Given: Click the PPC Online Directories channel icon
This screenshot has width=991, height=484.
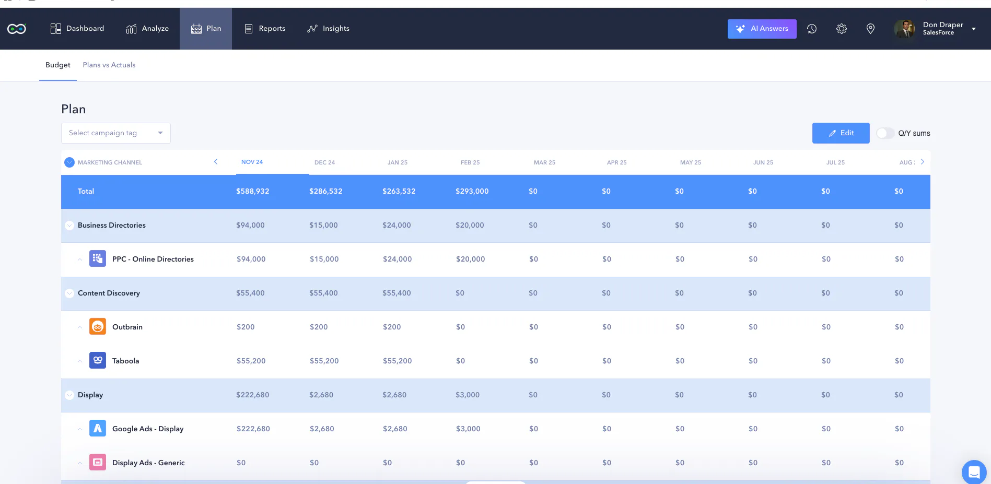Looking at the screenshot, I should point(98,258).
